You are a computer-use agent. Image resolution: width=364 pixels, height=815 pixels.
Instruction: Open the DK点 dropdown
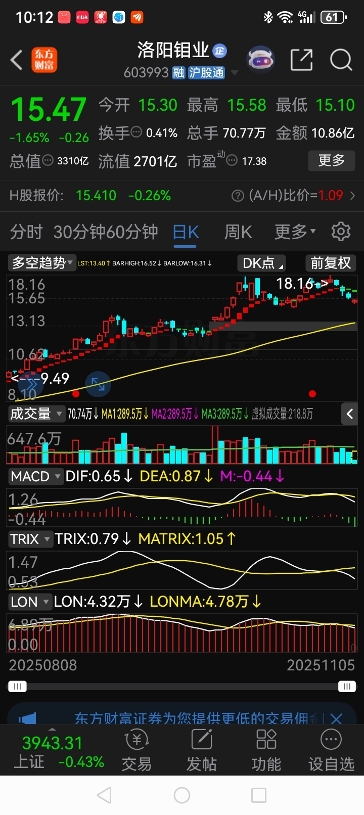pos(261,263)
